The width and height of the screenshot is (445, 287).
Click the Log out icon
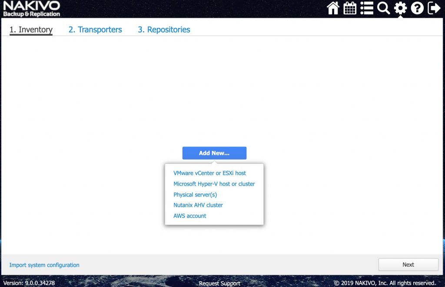[434, 8]
